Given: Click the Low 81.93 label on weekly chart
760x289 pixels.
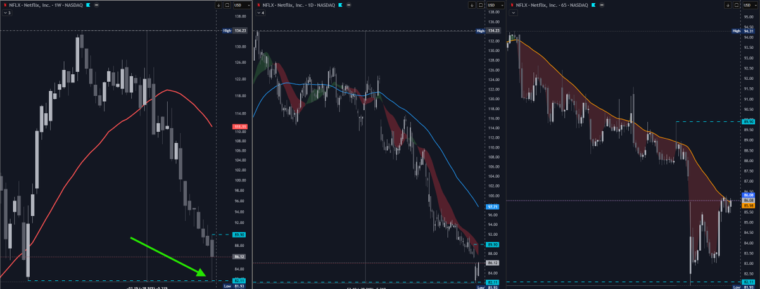Looking at the screenshot, I should 236,286.
